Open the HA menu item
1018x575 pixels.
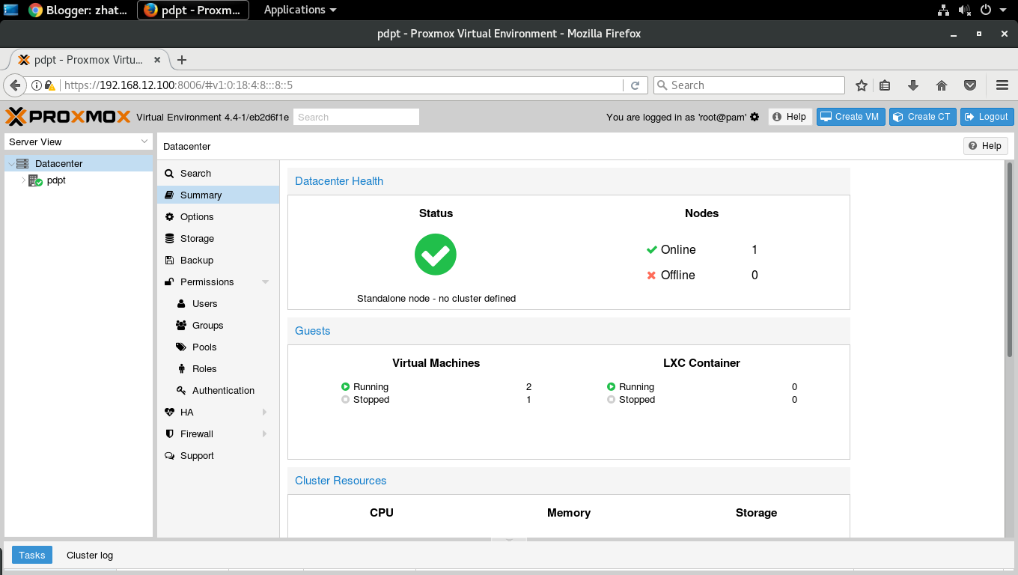click(x=218, y=413)
